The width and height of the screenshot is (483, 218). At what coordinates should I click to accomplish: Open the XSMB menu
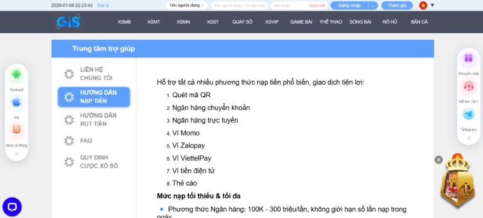click(x=124, y=22)
